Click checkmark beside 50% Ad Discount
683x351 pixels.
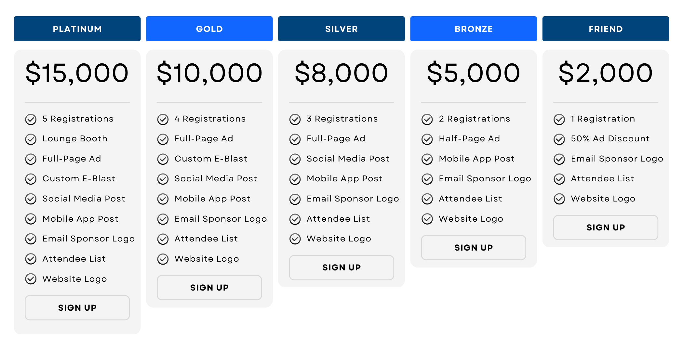pos(559,139)
